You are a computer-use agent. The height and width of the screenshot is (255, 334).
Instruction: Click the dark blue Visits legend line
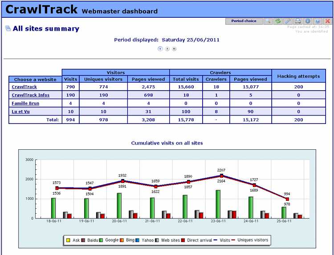click(x=216, y=240)
